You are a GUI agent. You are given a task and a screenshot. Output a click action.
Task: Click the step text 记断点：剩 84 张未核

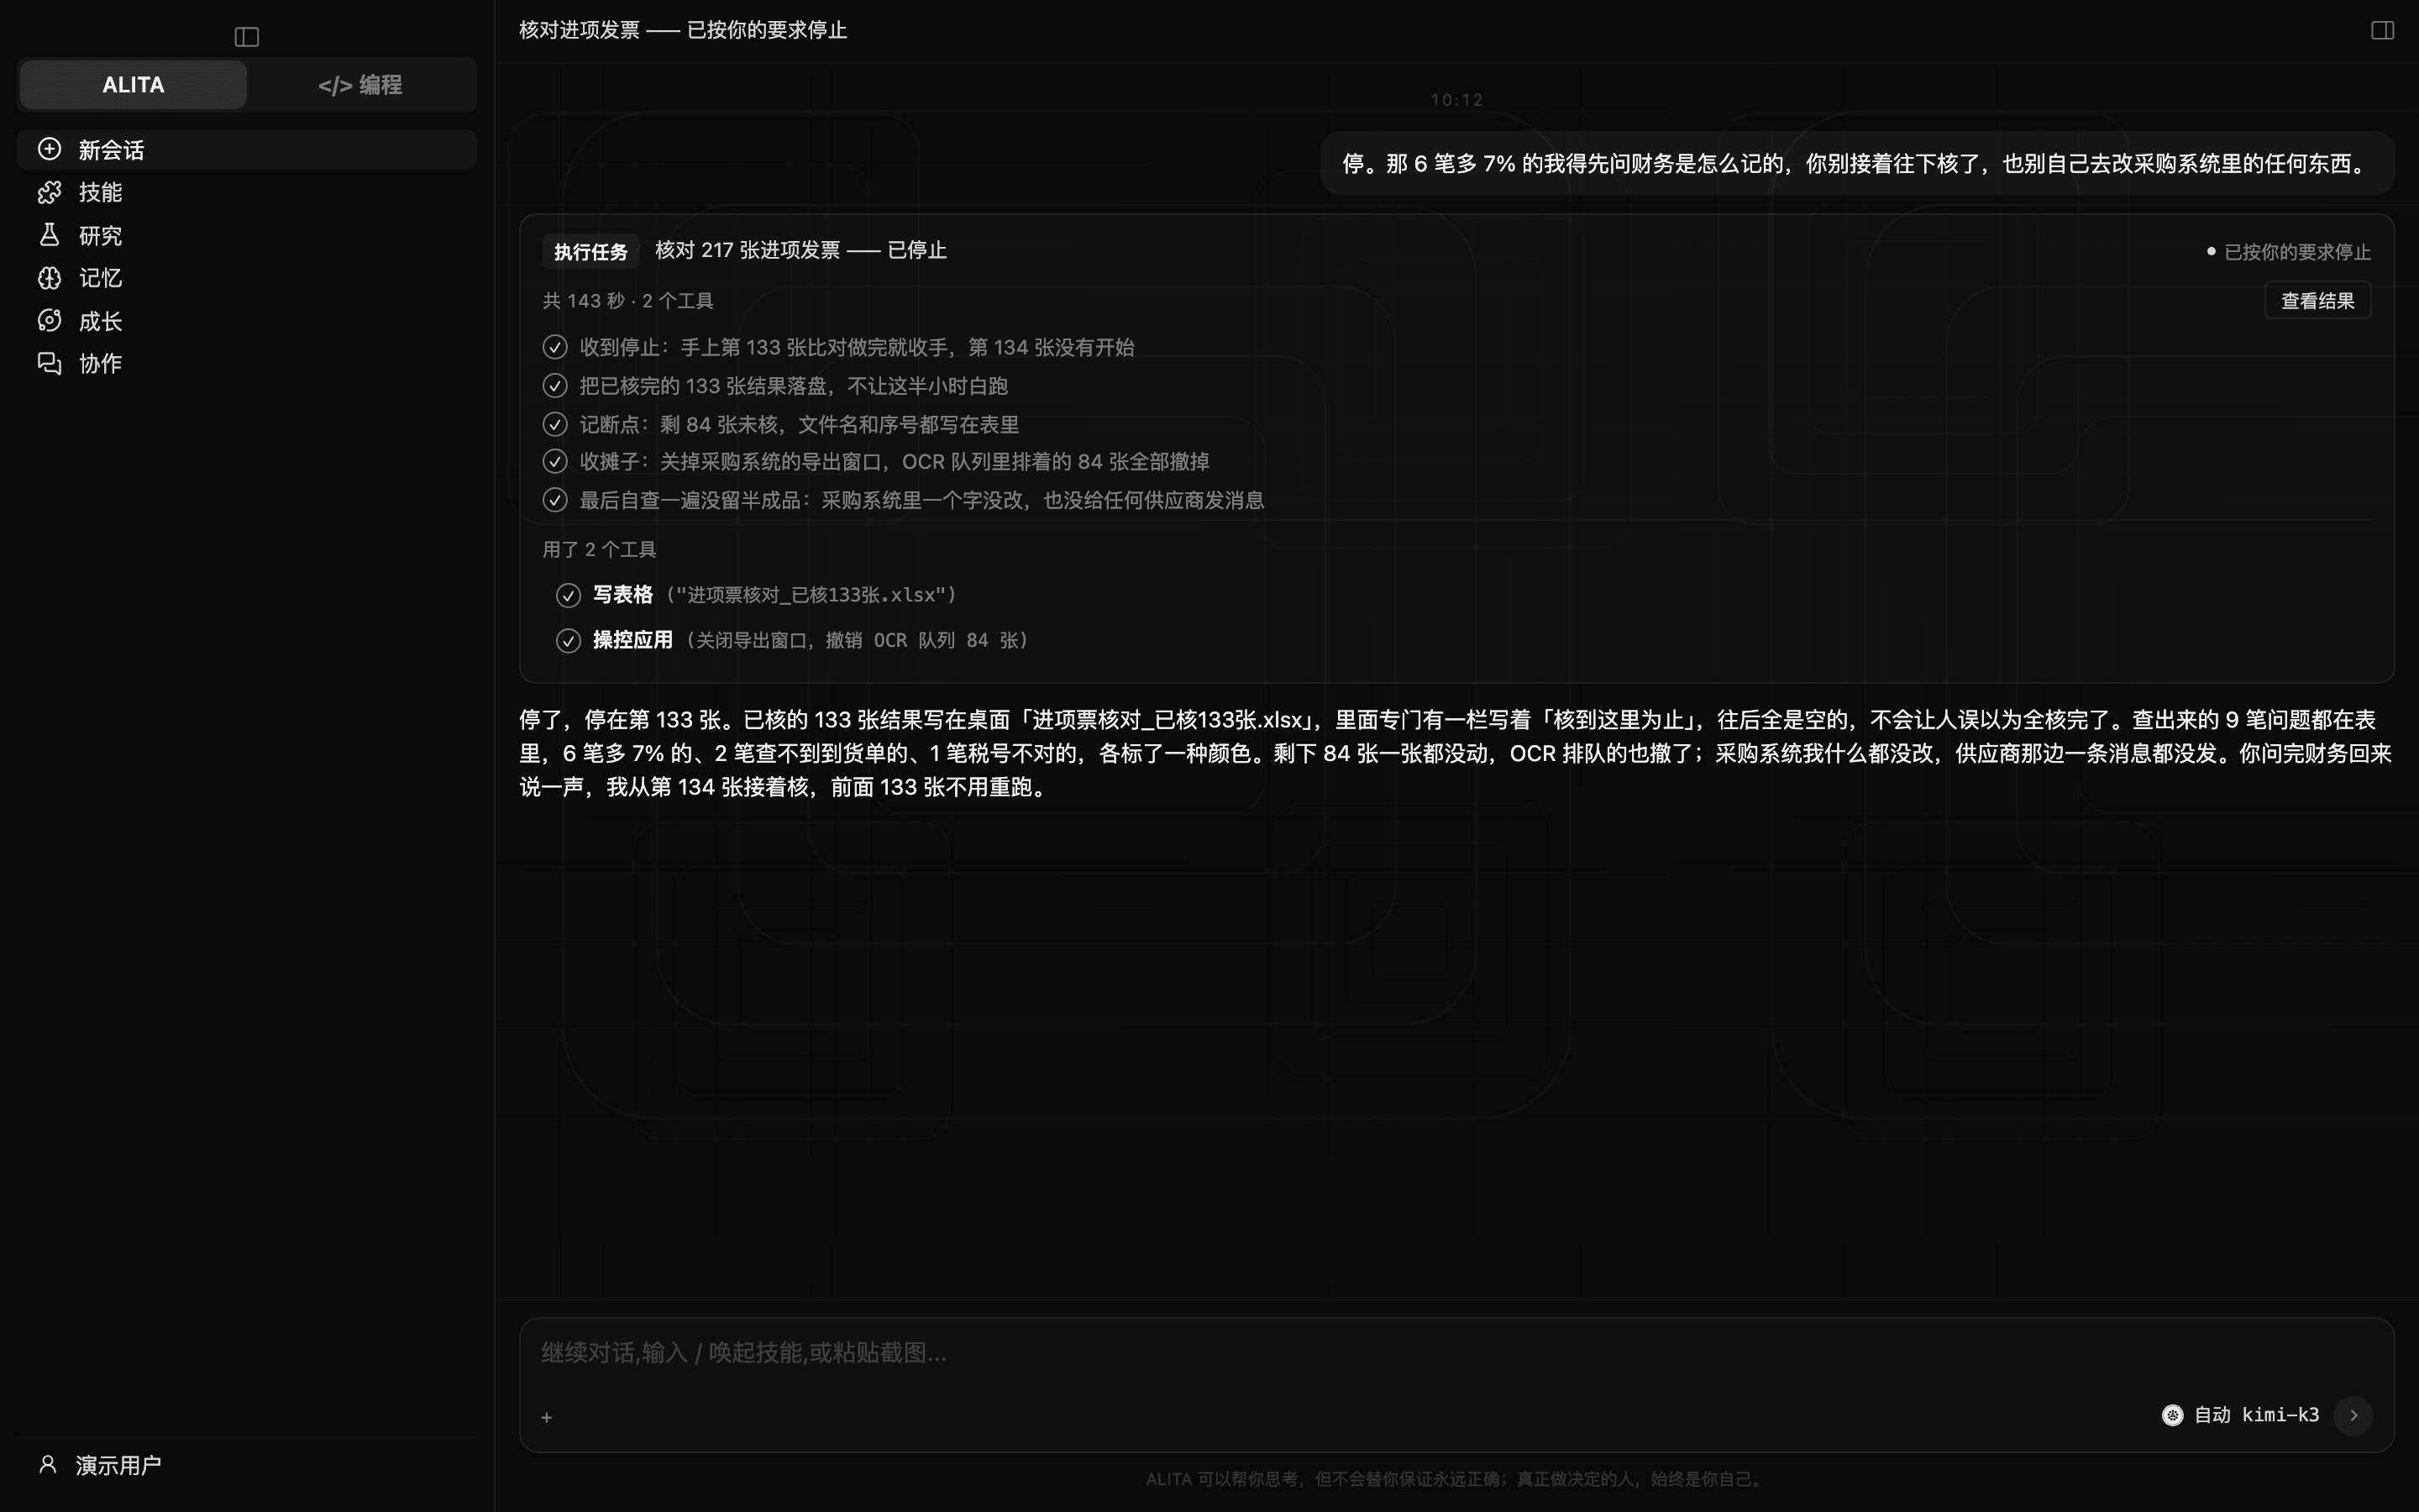(x=800, y=425)
